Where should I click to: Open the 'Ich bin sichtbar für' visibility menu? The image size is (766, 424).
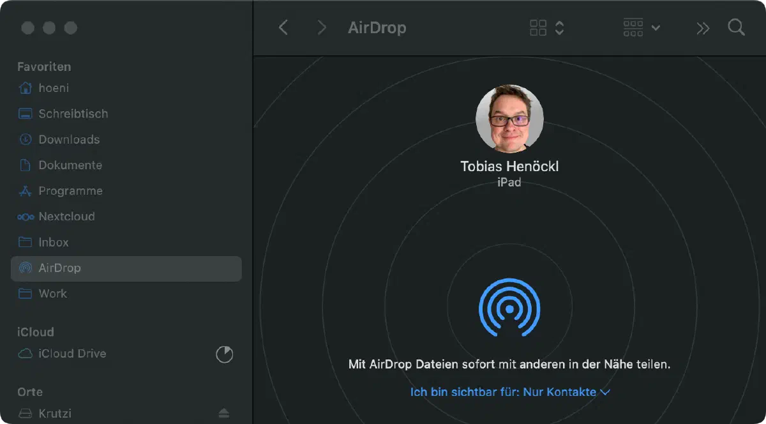pyautogui.click(x=509, y=391)
